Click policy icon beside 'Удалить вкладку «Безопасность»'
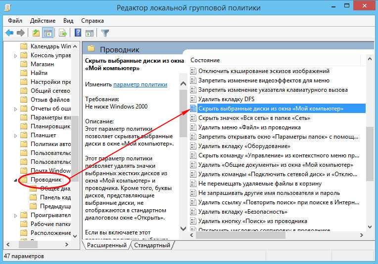The width and height of the screenshot is (378, 264). (x=193, y=212)
